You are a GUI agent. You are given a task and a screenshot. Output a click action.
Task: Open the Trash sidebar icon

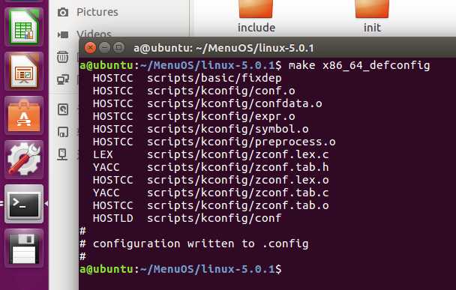tap(62, 57)
